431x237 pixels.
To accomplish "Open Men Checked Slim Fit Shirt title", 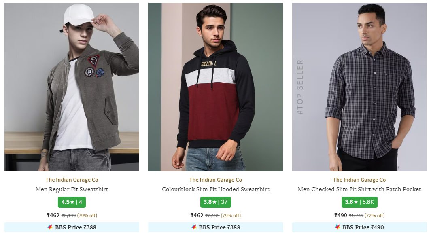I will [359, 189].
